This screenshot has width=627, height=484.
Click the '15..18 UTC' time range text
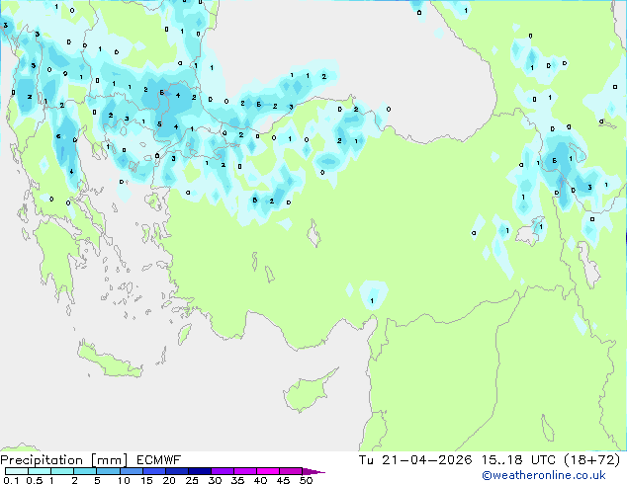click(518, 460)
